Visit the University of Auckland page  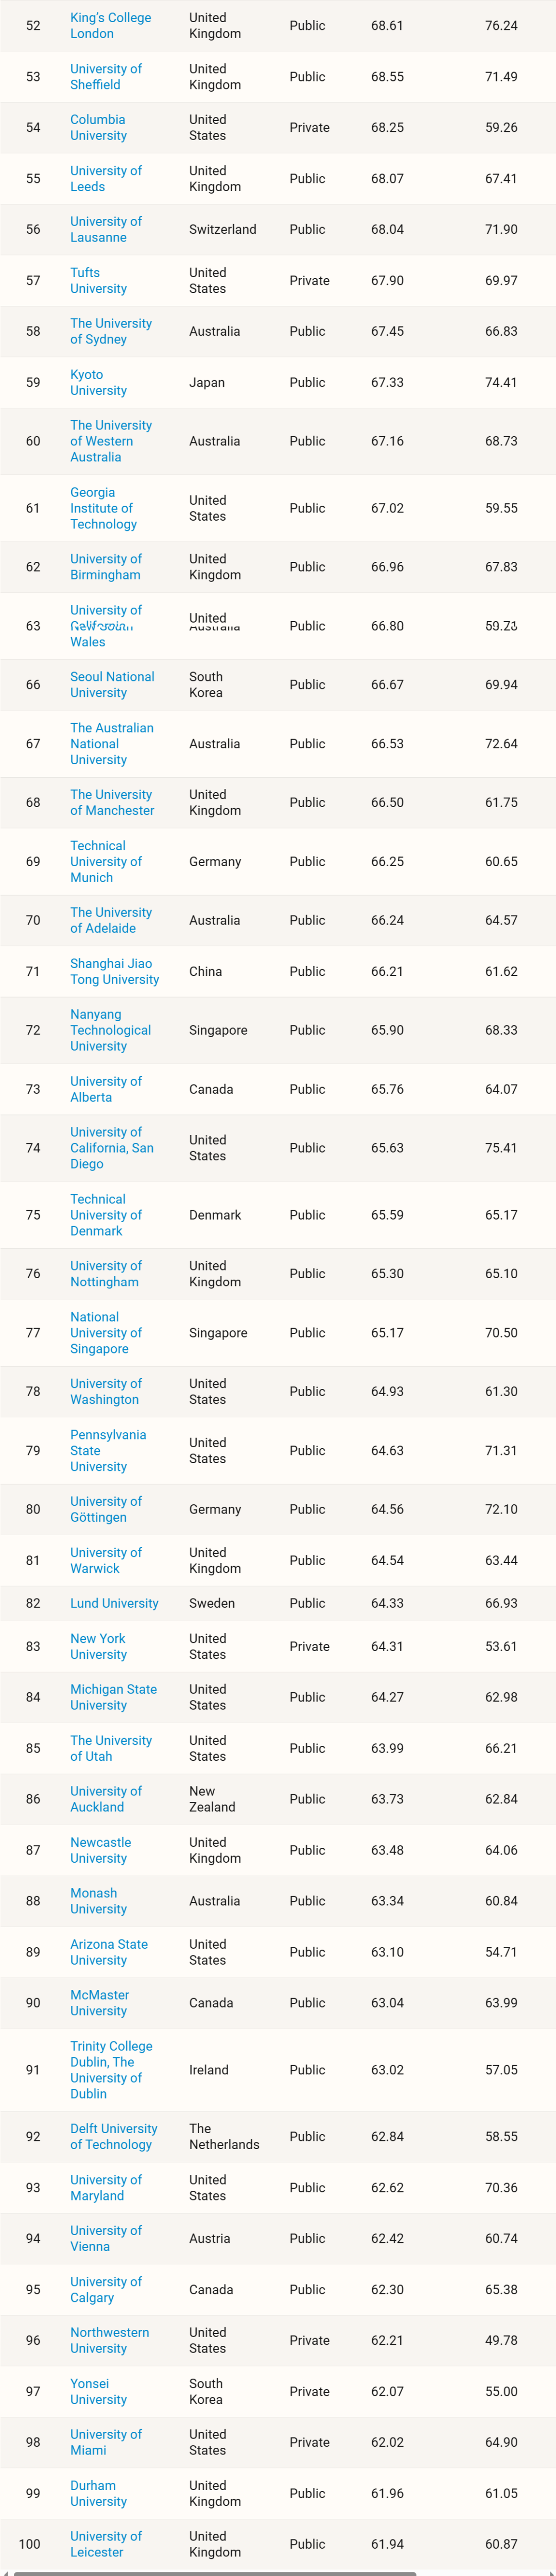tap(106, 1799)
